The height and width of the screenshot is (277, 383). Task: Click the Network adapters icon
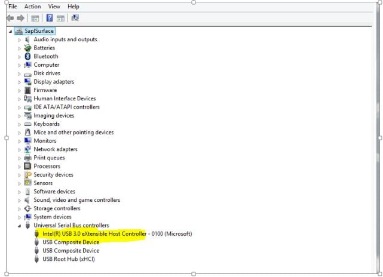tap(27, 149)
